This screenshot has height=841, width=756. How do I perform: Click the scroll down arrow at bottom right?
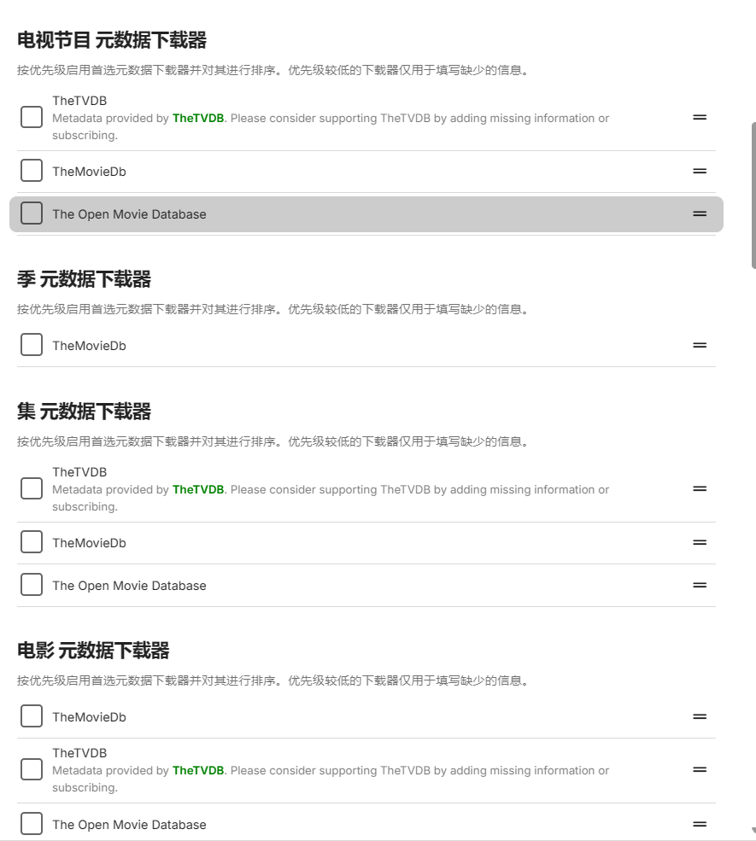click(753, 831)
